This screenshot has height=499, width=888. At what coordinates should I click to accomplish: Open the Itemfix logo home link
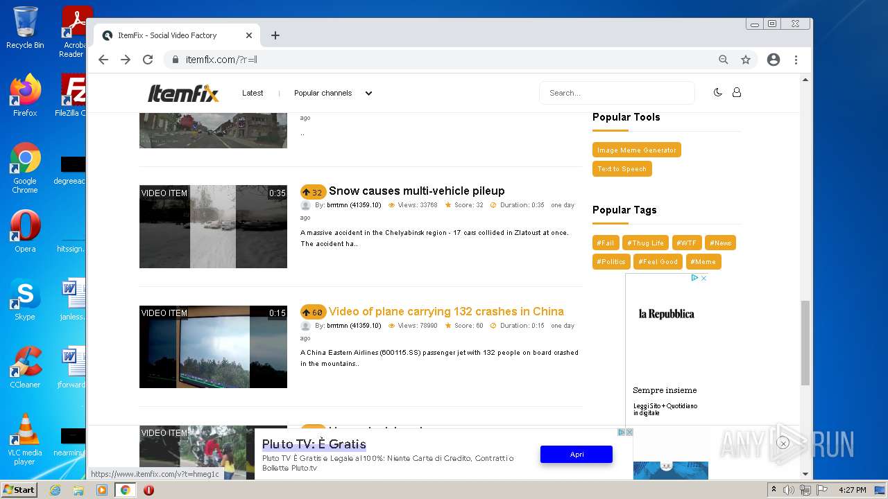[183, 93]
